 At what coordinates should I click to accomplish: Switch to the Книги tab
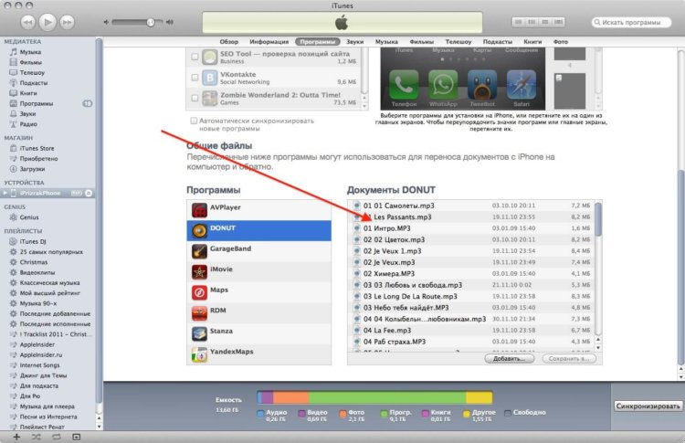pos(532,42)
